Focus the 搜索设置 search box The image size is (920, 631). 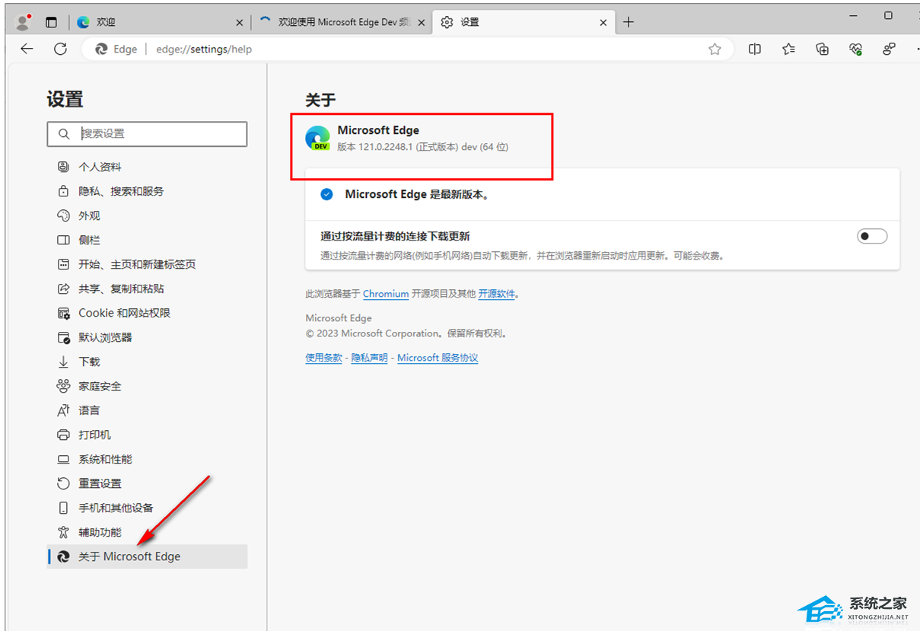[x=147, y=133]
